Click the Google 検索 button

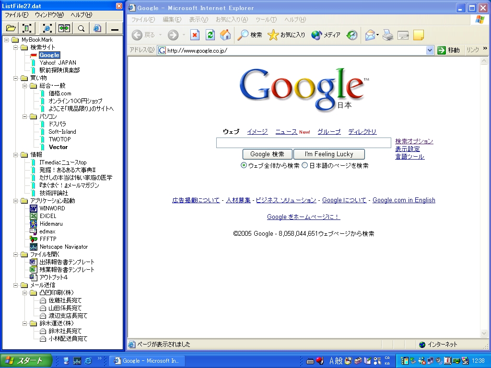coord(268,154)
